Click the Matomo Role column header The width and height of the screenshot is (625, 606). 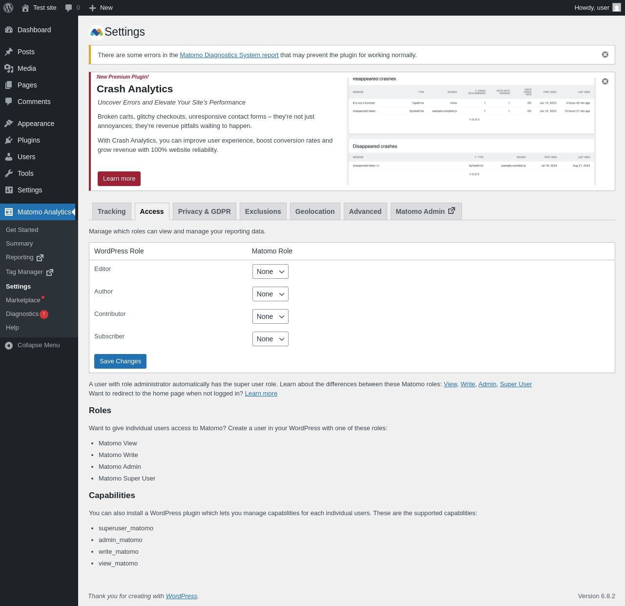tap(272, 251)
